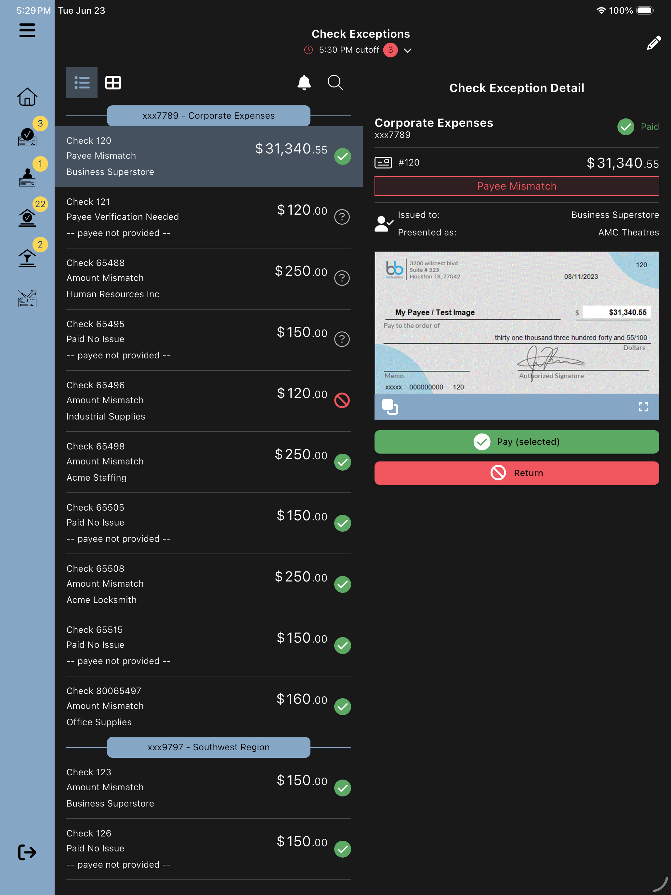
Task: Open notifications bell icon
Action: click(304, 83)
